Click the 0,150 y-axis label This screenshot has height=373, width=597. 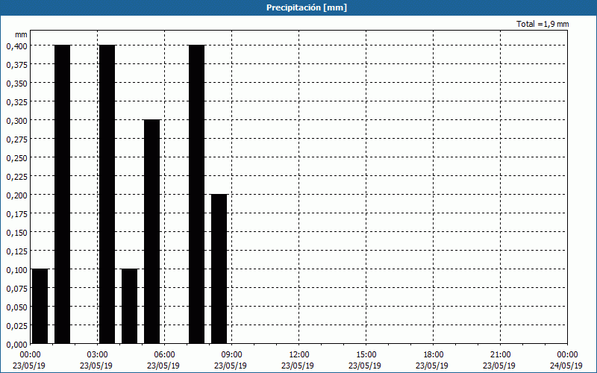[x=16, y=233]
